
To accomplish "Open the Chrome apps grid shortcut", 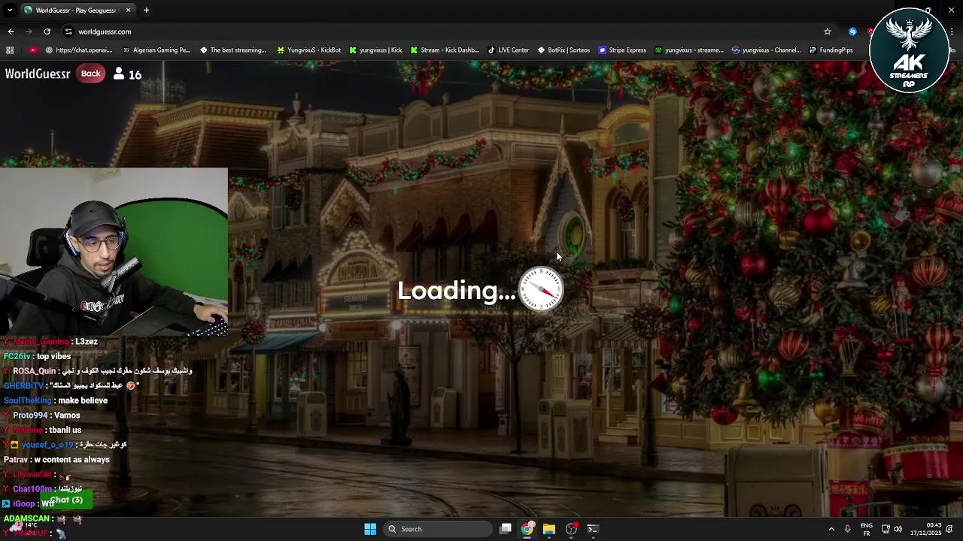I will coord(10,50).
